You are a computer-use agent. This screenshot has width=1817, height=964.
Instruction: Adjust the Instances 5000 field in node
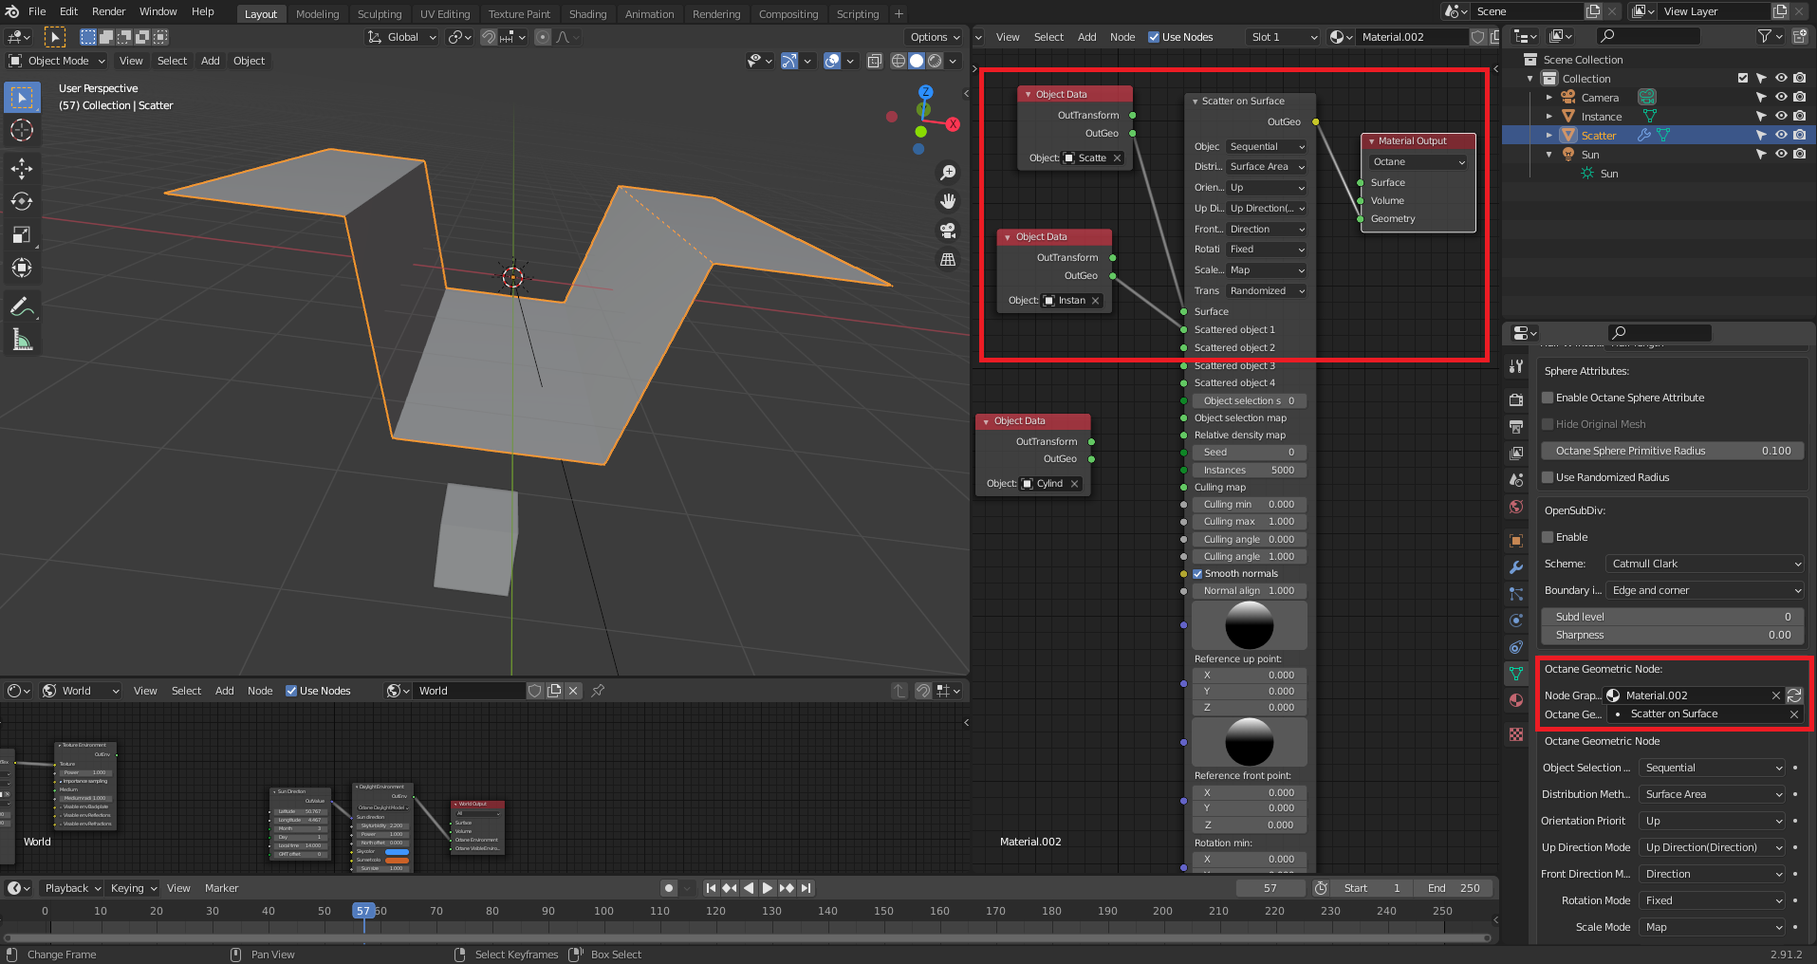pos(1249,470)
